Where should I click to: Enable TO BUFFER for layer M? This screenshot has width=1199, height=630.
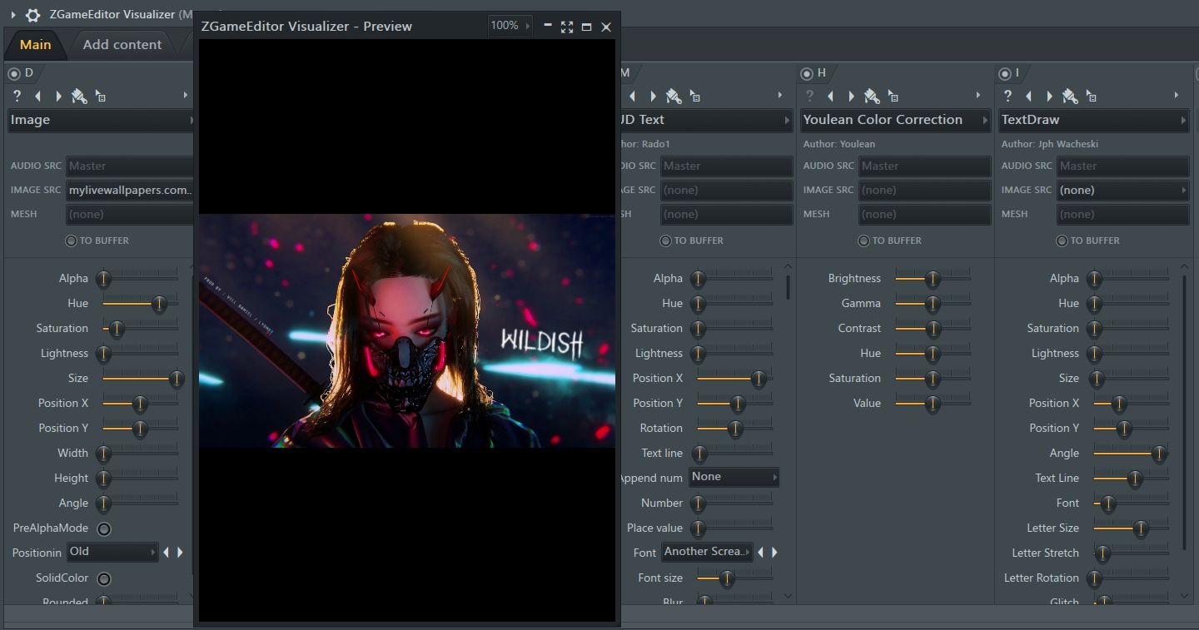tap(665, 241)
